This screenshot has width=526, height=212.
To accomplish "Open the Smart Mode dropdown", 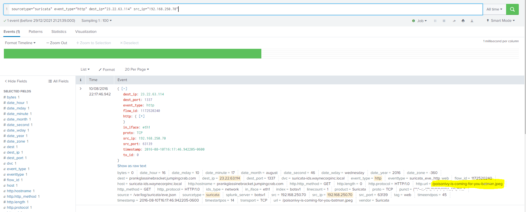I will tap(501, 21).
